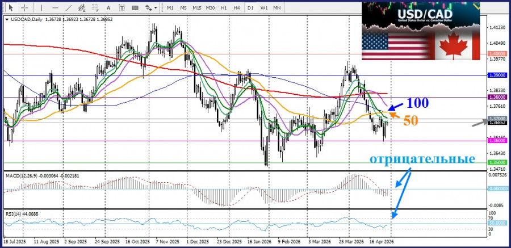Toggle the H1 timeframe button

tap(224, 8)
